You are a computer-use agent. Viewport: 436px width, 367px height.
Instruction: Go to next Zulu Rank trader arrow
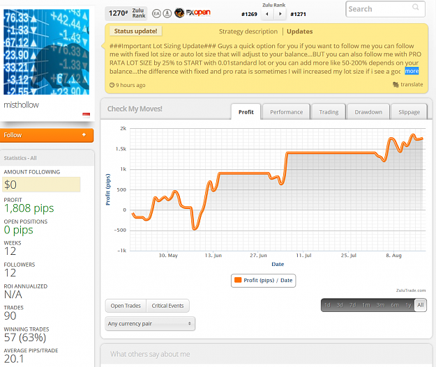click(x=280, y=14)
